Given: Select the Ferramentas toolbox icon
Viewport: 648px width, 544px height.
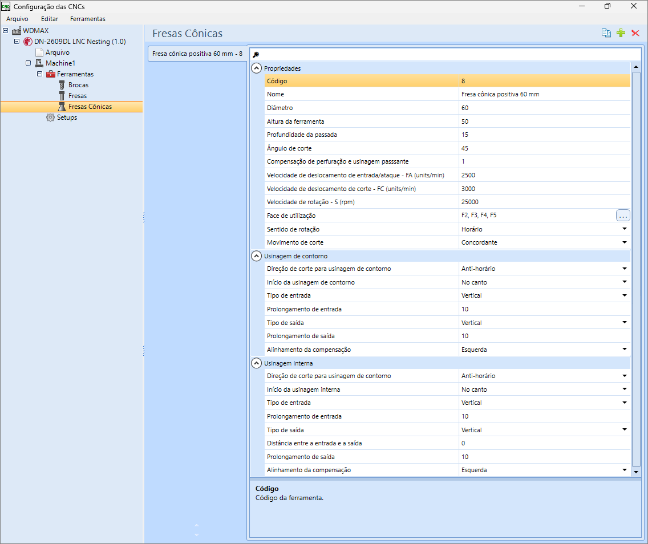Looking at the screenshot, I should click(51, 74).
